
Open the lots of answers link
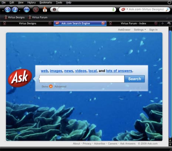coord(119,71)
